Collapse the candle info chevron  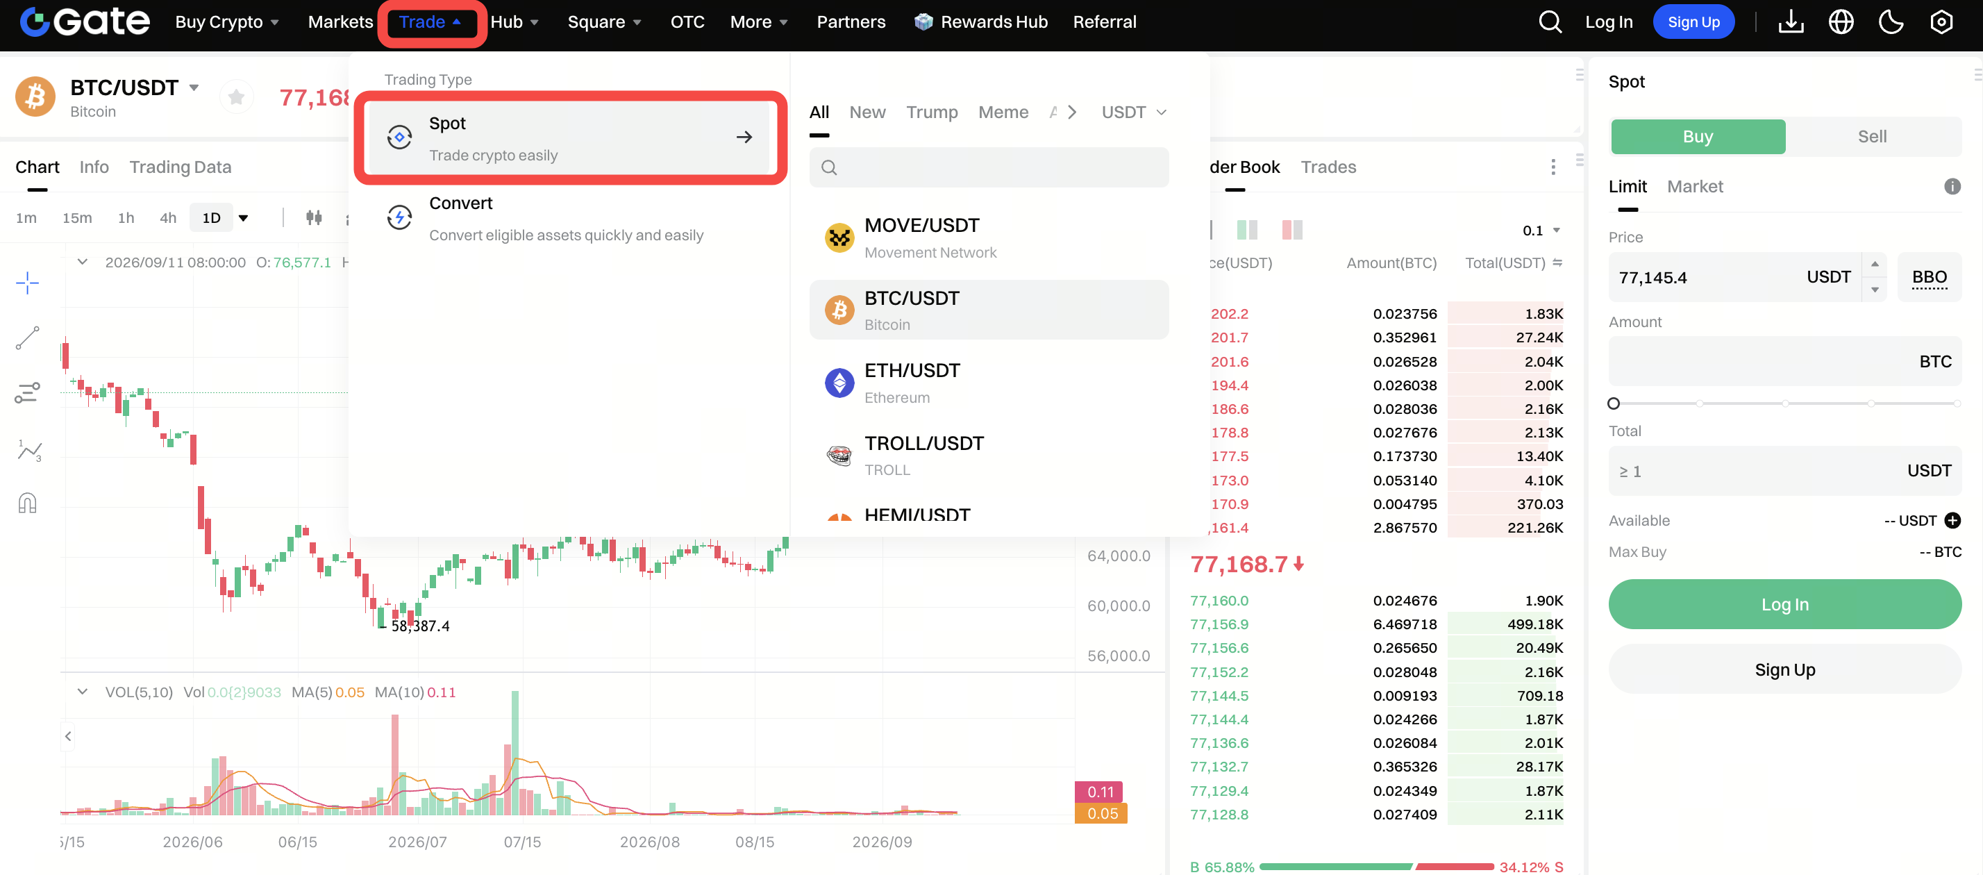tap(83, 262)
